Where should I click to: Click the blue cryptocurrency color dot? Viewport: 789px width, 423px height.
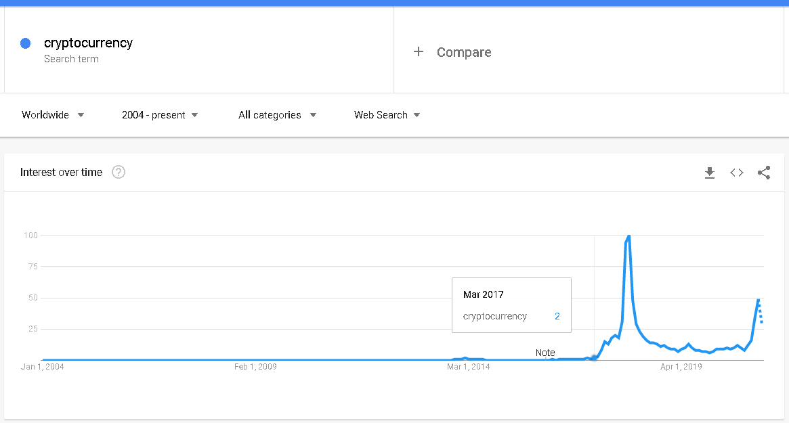click(x=26, y=43)
